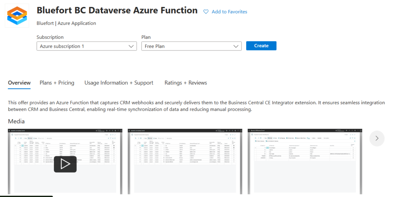This screenshot has height=197, width=397.
Task: Click the heart icon to favorite
Action: click(206, 12)
